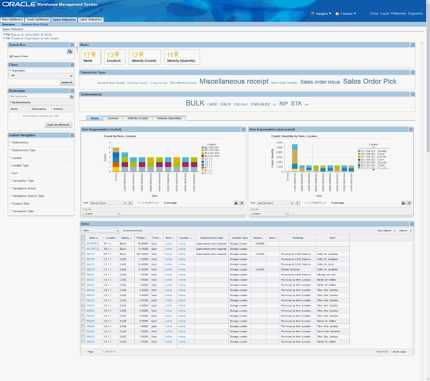Maximize the Metric panel with its corner icon

tap(412, 45)
